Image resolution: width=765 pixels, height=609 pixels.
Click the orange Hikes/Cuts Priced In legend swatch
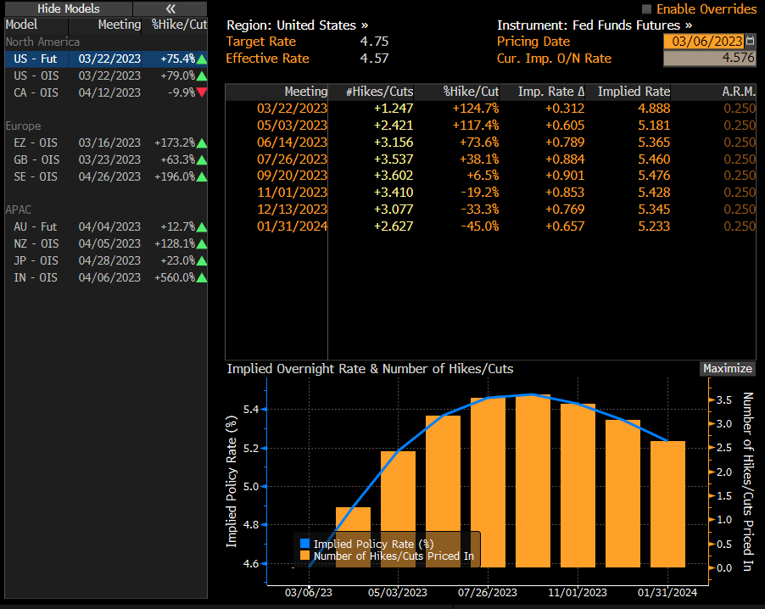305,557
